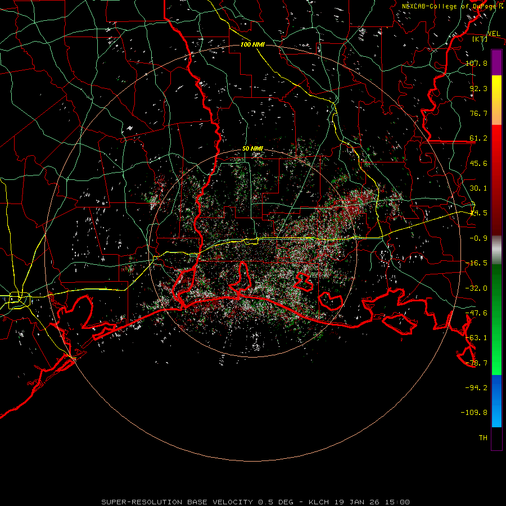Click the NEXLAB-College of DuPage credit text

pos(453,6)
